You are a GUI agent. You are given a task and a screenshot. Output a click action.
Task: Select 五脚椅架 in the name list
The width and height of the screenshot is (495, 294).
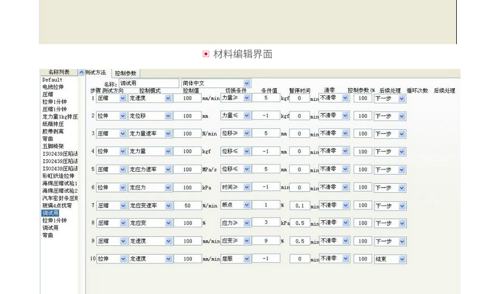point(53,146)
